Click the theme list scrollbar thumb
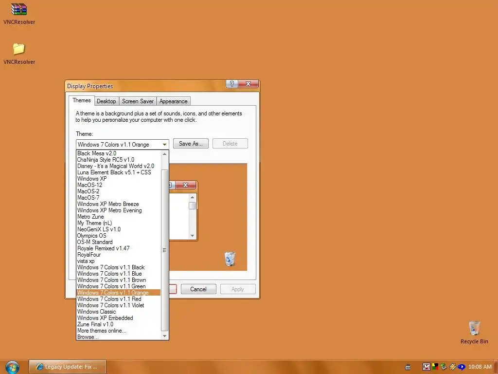The height and width of the screenshot is (374, 498). tap(164, 250)
